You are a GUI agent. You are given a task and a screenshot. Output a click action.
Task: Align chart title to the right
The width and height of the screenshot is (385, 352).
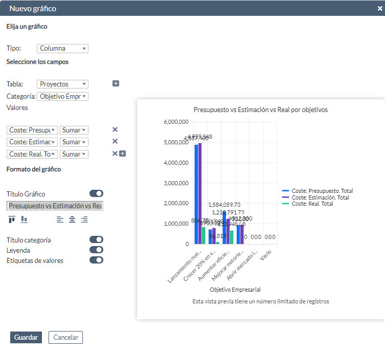[x=84, y=219]
